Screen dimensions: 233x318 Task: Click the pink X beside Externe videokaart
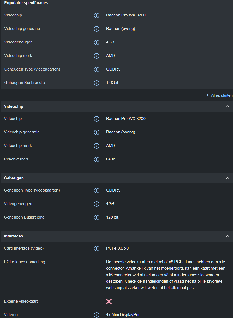[109, 302]
